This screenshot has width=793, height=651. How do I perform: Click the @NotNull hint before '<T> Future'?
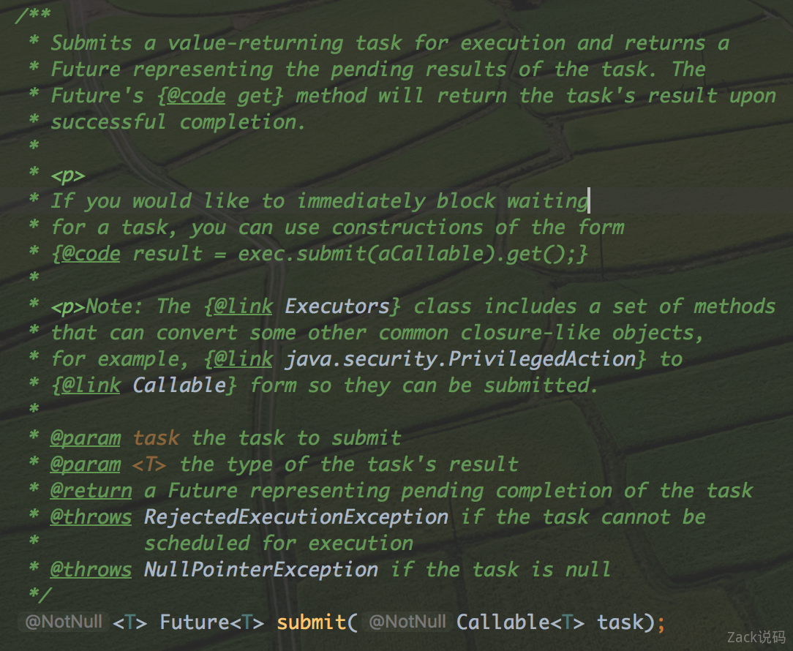[64, 622]
